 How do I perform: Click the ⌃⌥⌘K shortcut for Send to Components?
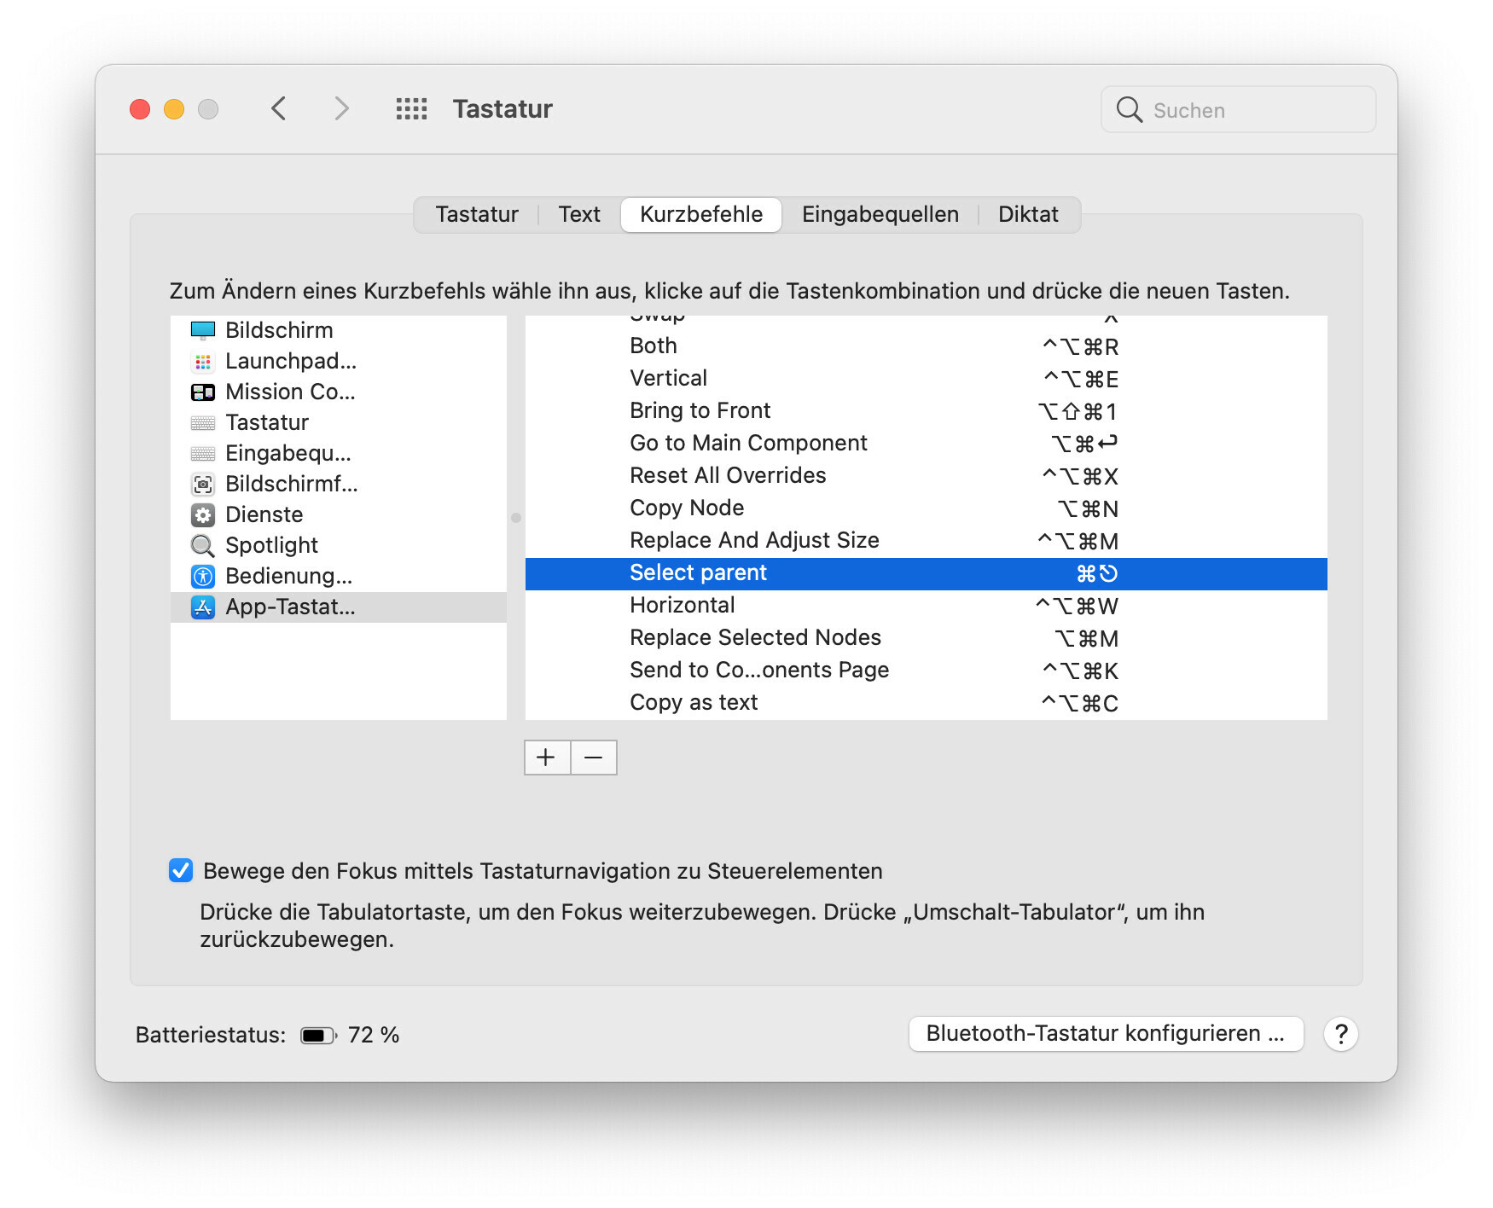click(x=1081, y=671)
